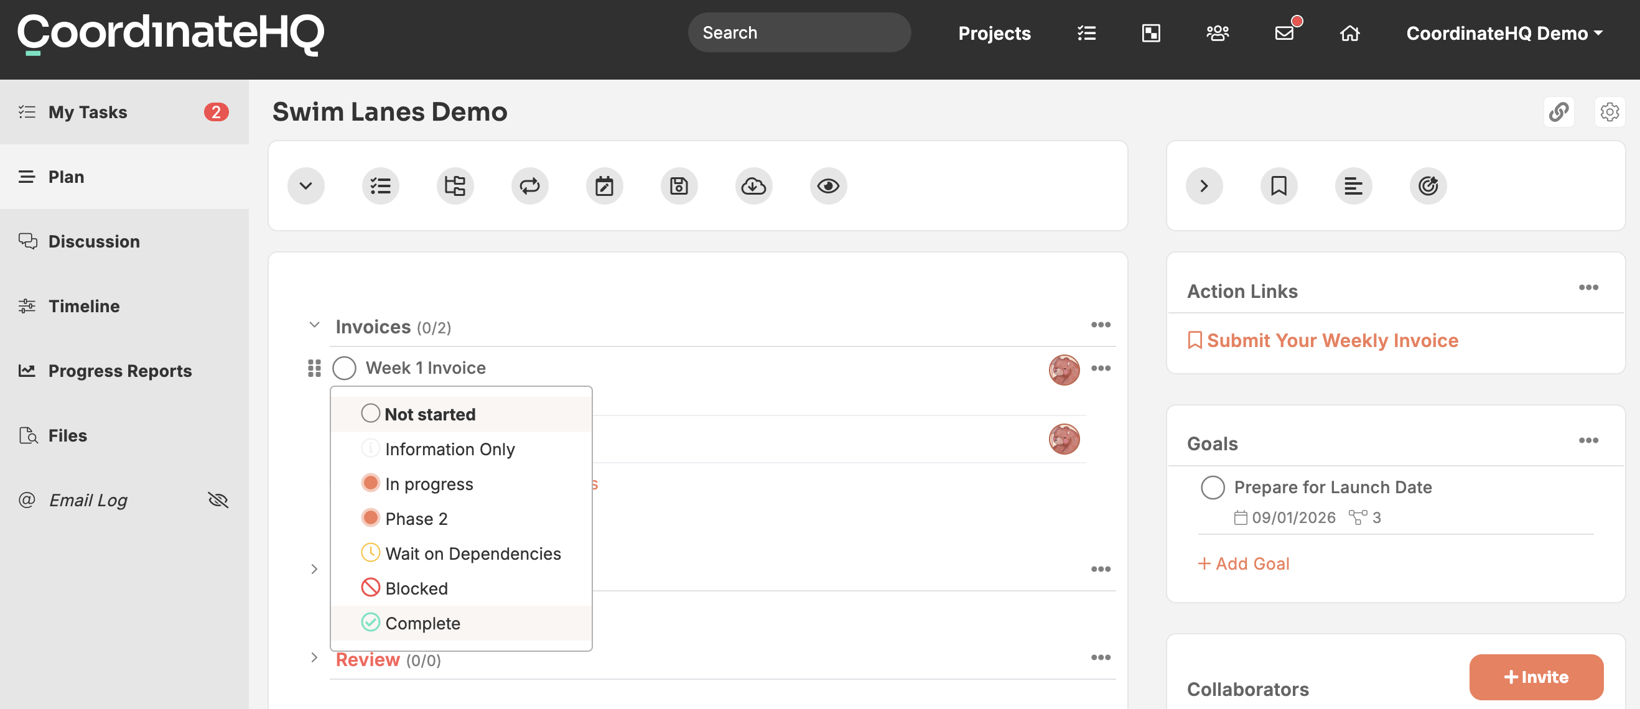Go to home via the house icon
Viewport: 1640px width, 709px height.
[x=1349, y=33]
